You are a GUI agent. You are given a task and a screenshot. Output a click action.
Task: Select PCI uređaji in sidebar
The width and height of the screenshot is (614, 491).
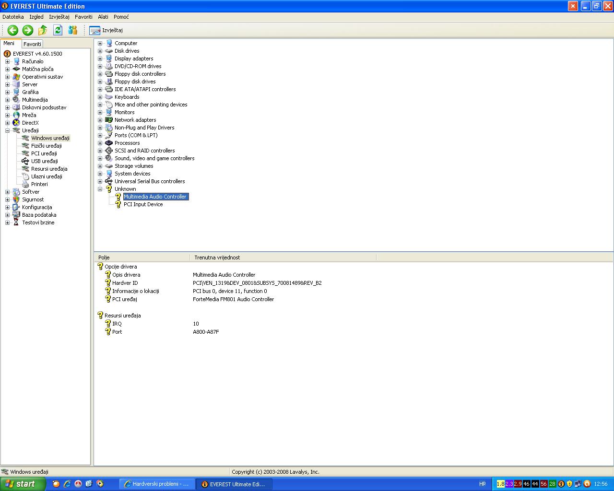click(44, 153)
